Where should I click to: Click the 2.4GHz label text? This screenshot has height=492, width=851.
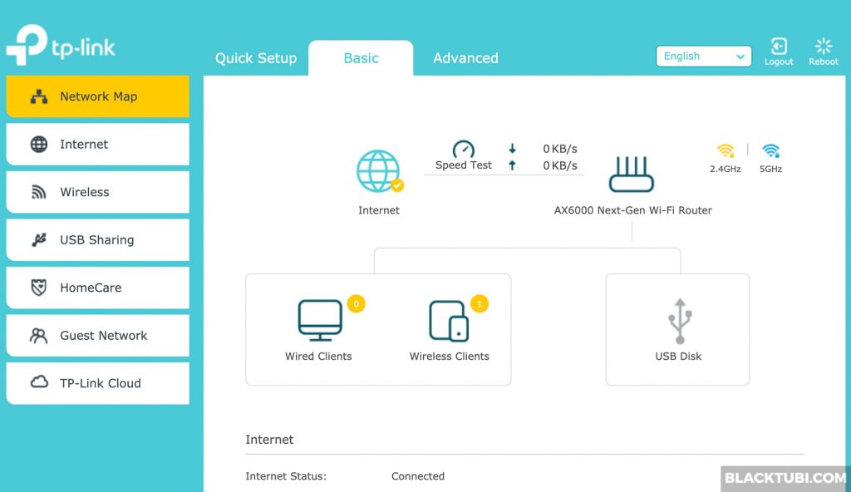point(725,169)
